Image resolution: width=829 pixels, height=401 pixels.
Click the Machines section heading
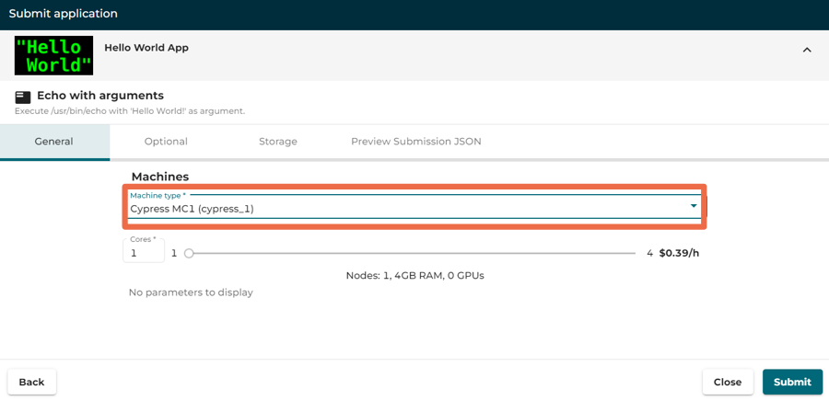160,177
